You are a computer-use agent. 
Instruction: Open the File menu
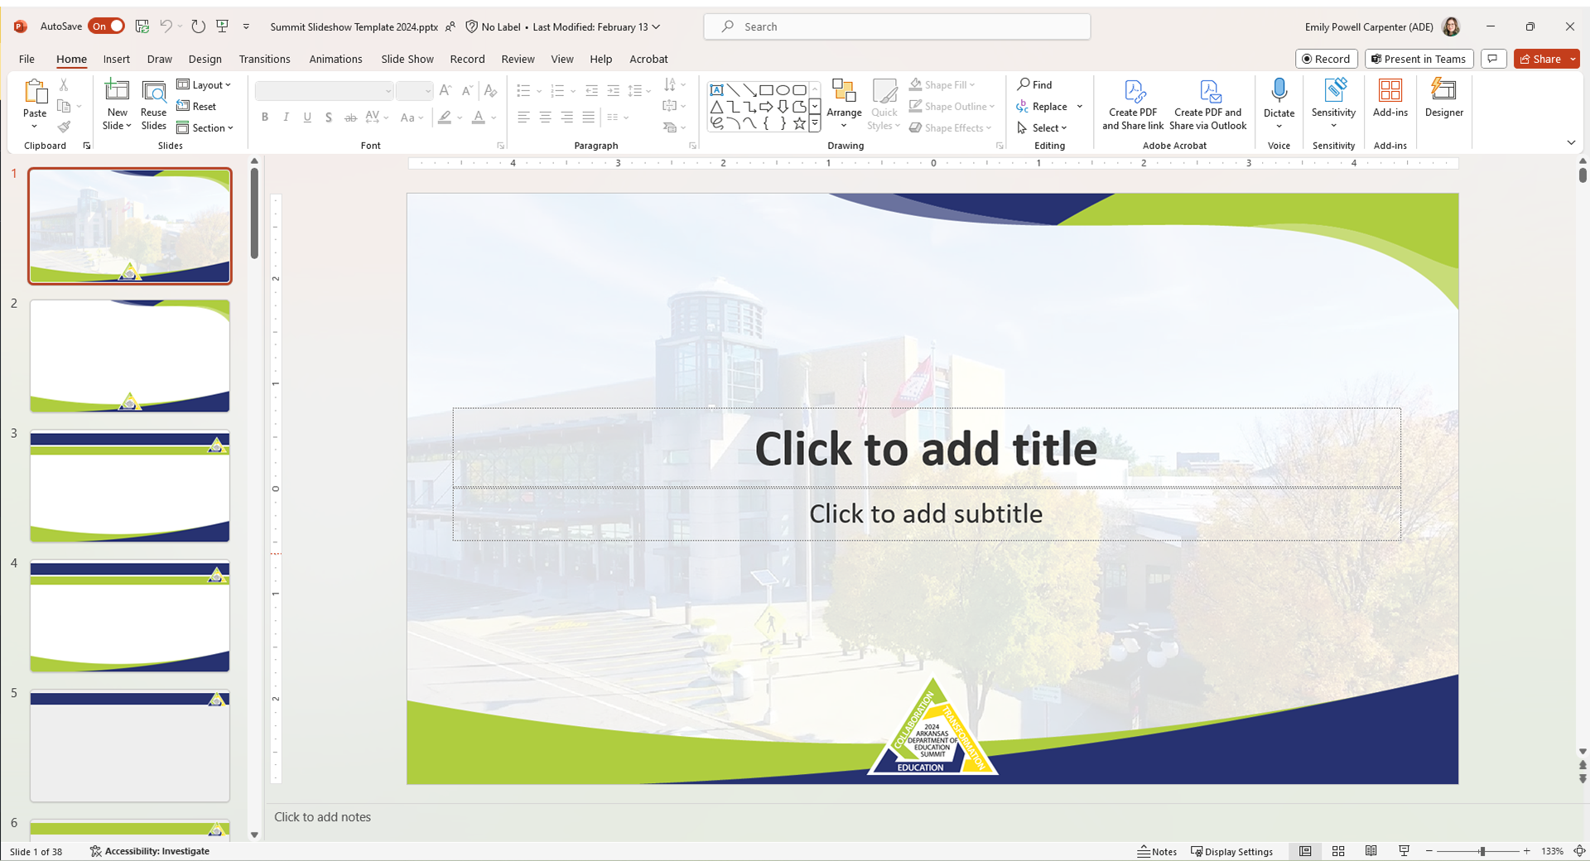tap(26, 59)
